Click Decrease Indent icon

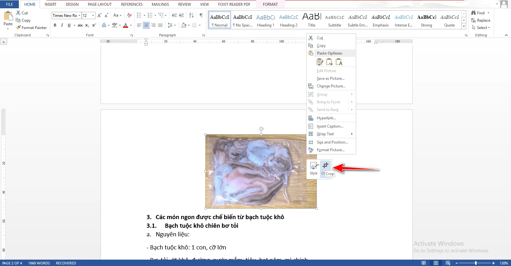174,15
